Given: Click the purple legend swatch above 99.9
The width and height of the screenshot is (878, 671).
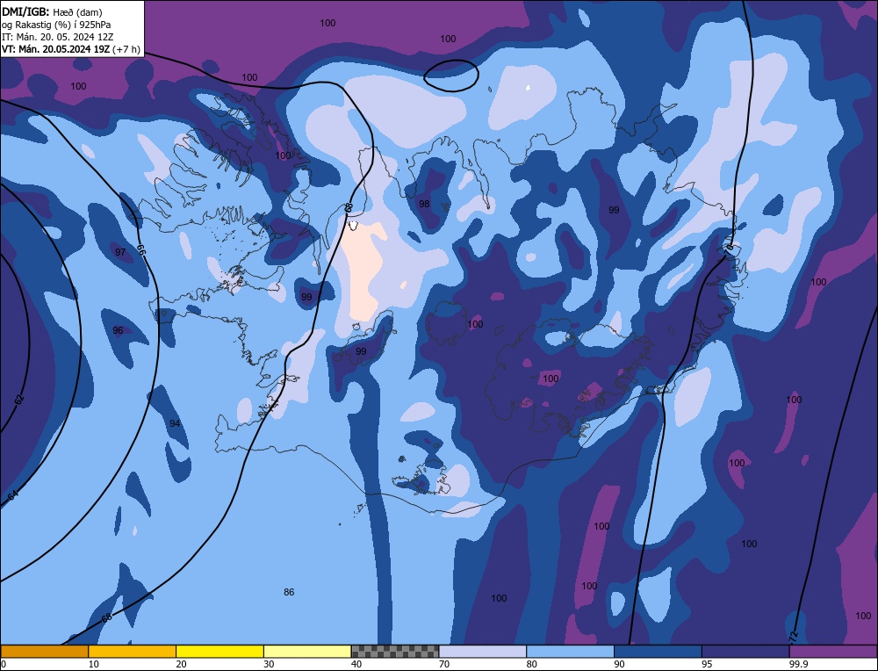Looking at the screenshot, I should click(x=833, y=652).
